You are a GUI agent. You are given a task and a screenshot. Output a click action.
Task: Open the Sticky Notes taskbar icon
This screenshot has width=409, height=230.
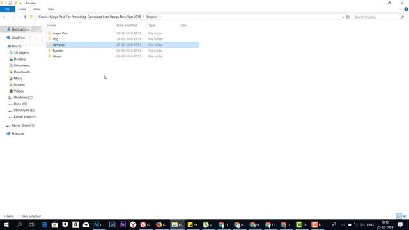point(193,224)
